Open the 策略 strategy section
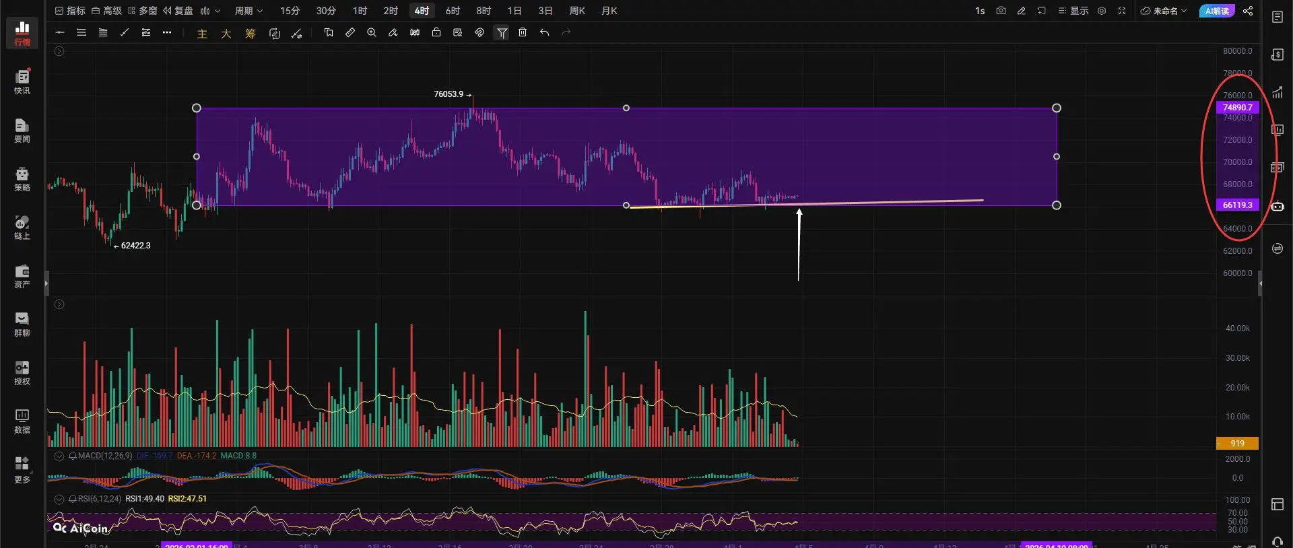Image resolution: width=1293 pixels, height=548 pixels. pyautogui.click(x=22, y=178)
